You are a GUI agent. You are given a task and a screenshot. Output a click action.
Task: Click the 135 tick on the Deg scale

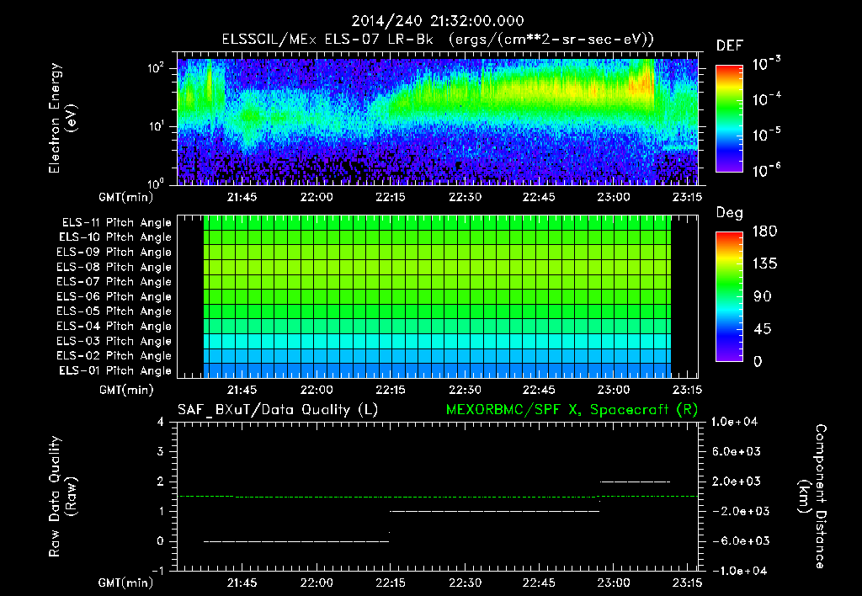tap(764, 264)
